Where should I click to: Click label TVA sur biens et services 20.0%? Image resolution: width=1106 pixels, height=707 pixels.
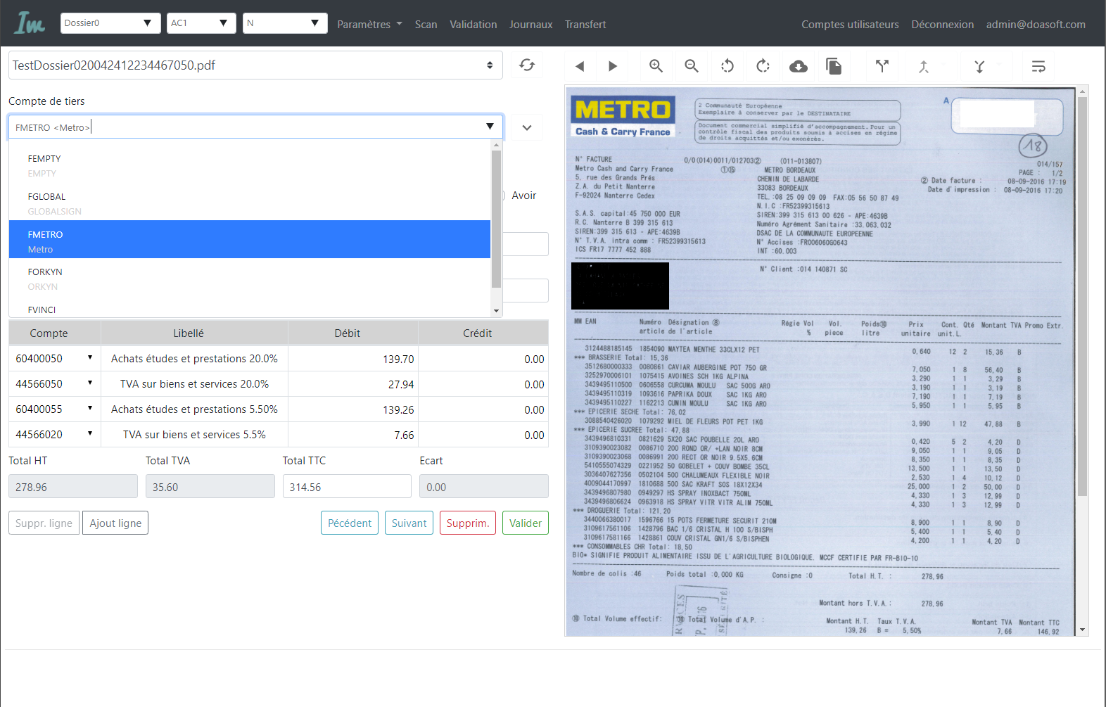[194, 383]
